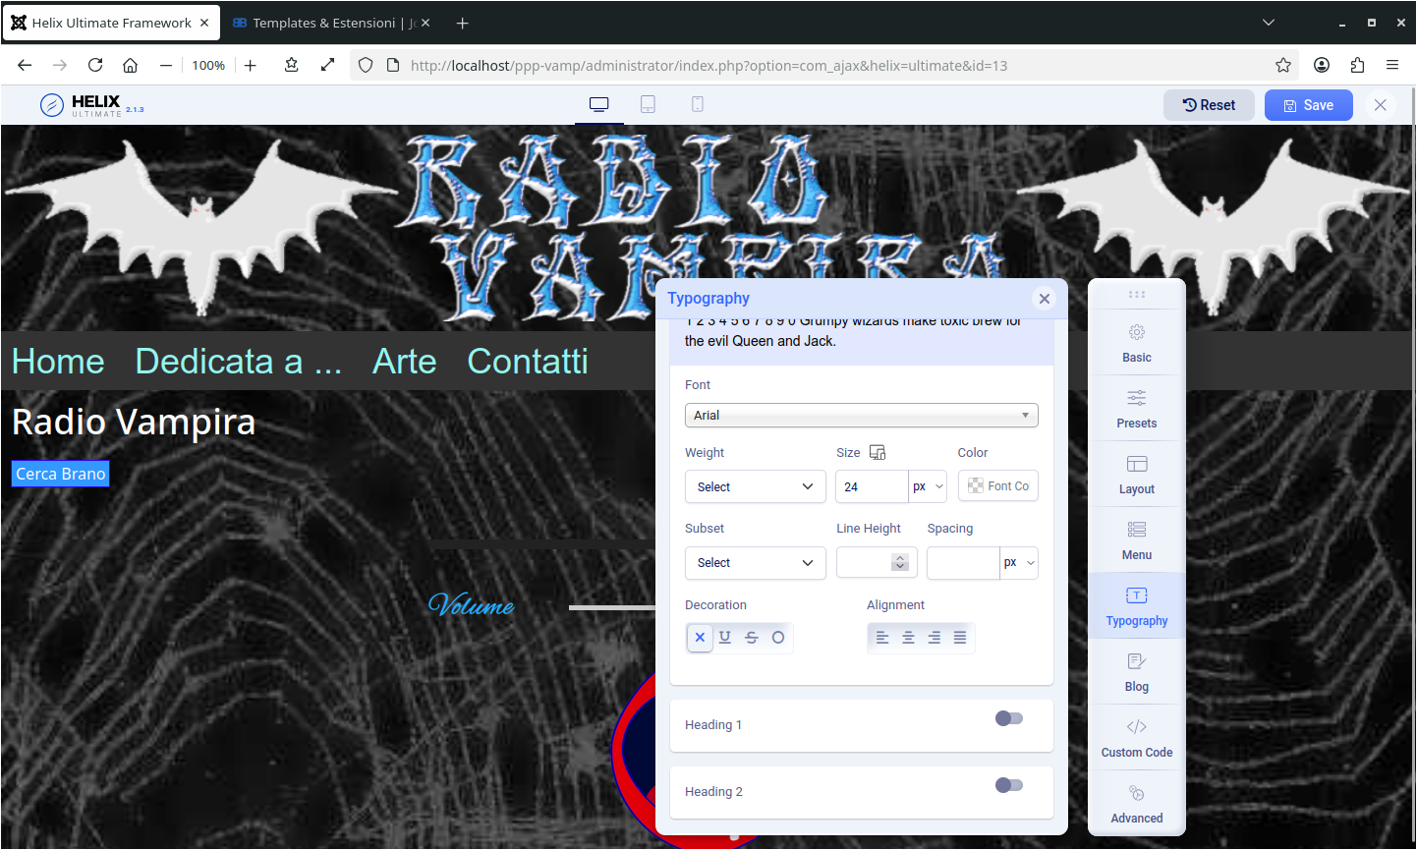Open the Custom Code panel

1137,738
